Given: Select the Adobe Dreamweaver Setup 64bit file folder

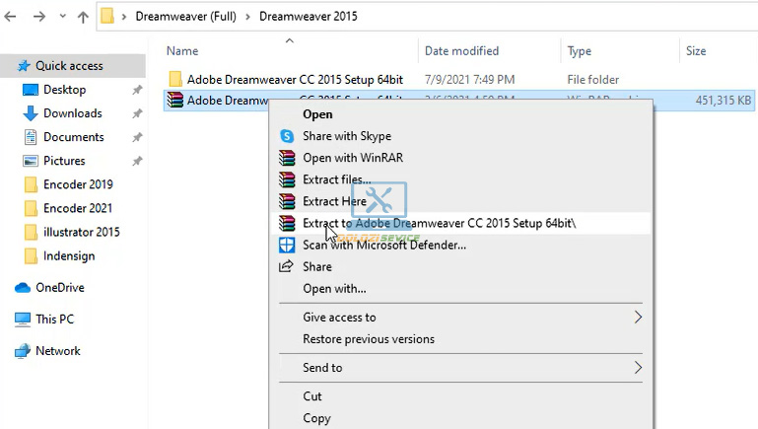Looking at the screenshot, I should click(x=295, y=79).
